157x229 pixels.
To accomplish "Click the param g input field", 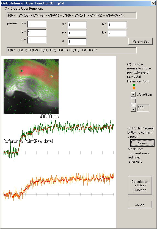I will [77, 41].
